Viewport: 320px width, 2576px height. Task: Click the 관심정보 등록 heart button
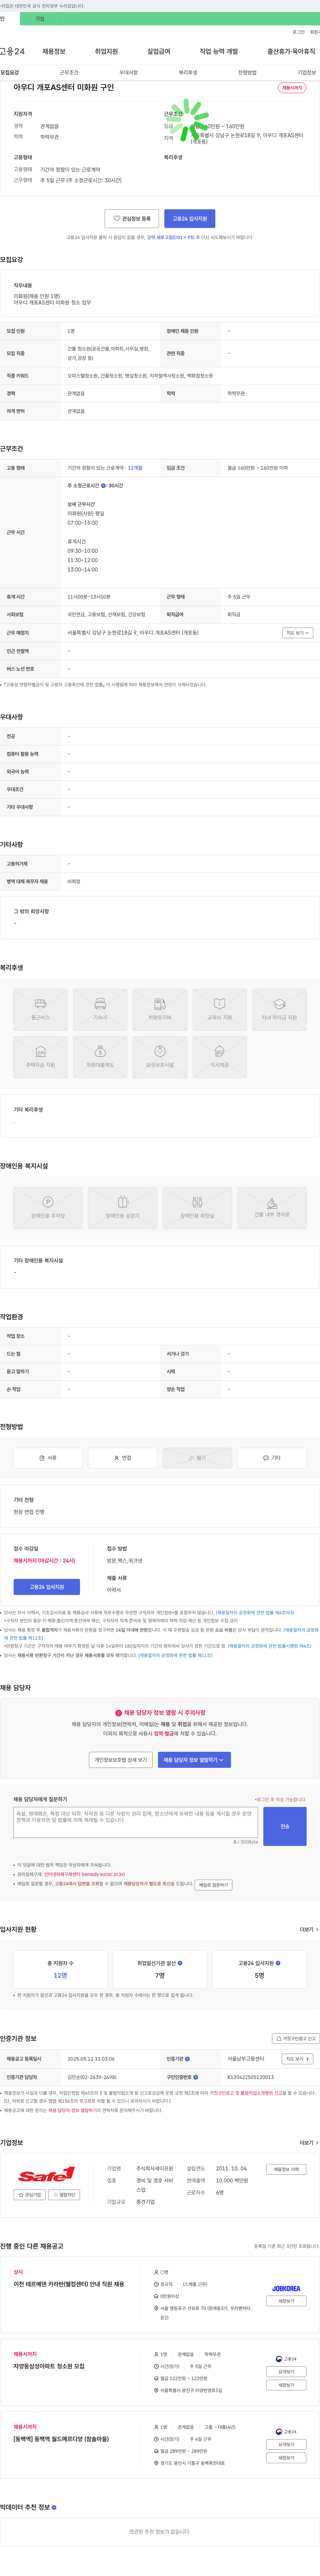click(132, 218)
